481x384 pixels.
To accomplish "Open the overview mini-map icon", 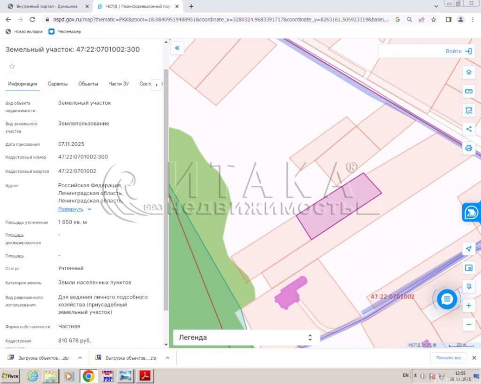I will pyautogui.click(x=468, y=268).
